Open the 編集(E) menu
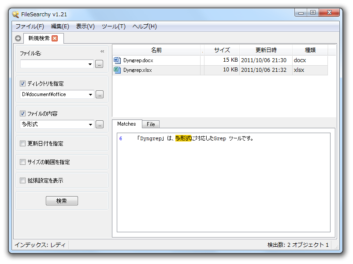 (60, 26)
